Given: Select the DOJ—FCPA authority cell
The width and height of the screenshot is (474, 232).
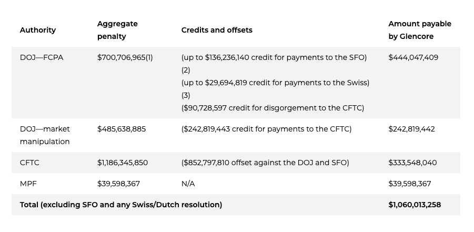Looking at the screenshot, I should point(42,57).
